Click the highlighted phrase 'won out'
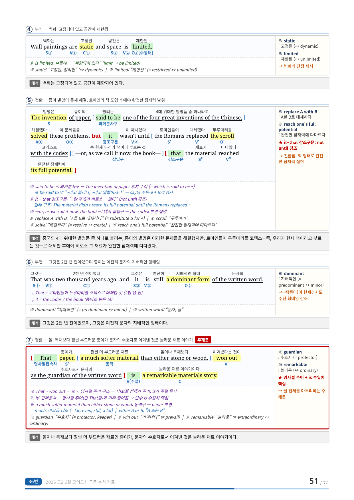354x500 pixels. point(226,358)
